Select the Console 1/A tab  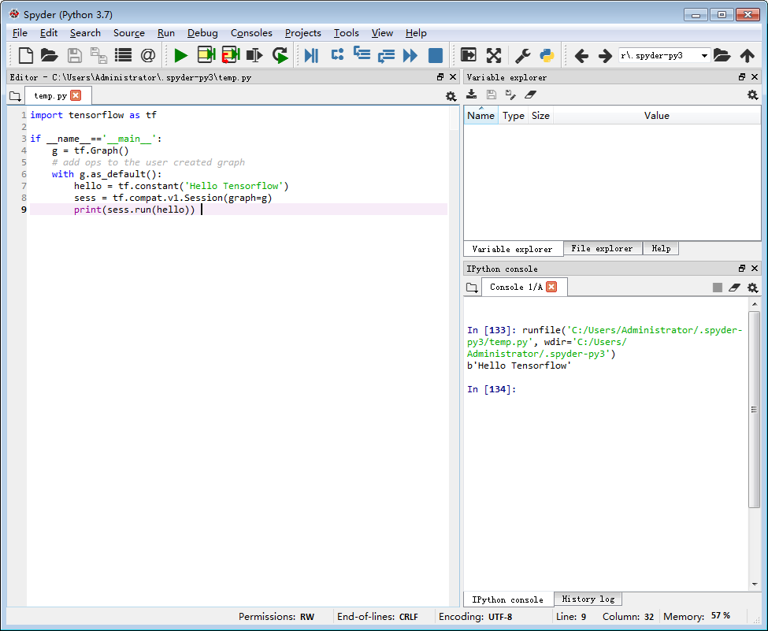tap(516, 287)
